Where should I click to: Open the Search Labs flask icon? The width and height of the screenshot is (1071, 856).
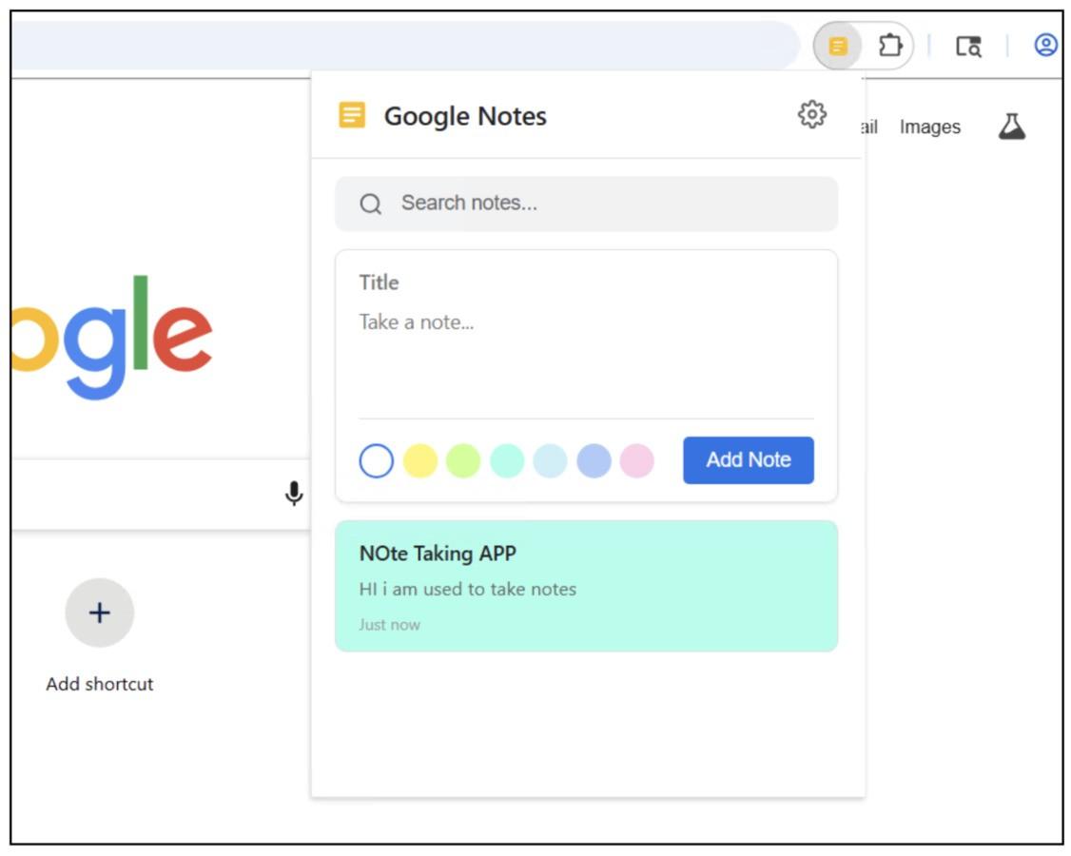pyautogui.click(x=1012, y=126)
